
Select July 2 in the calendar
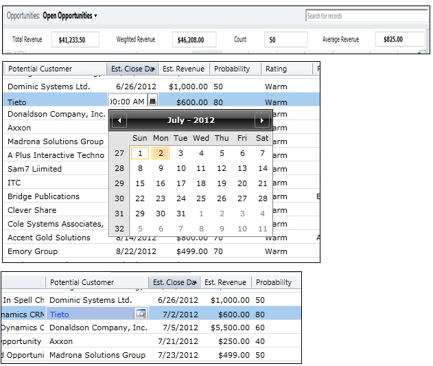(160, 154)
